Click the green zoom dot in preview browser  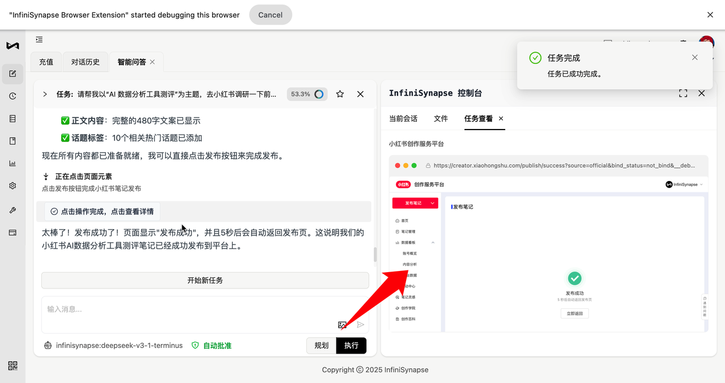(x=414, y=166)
